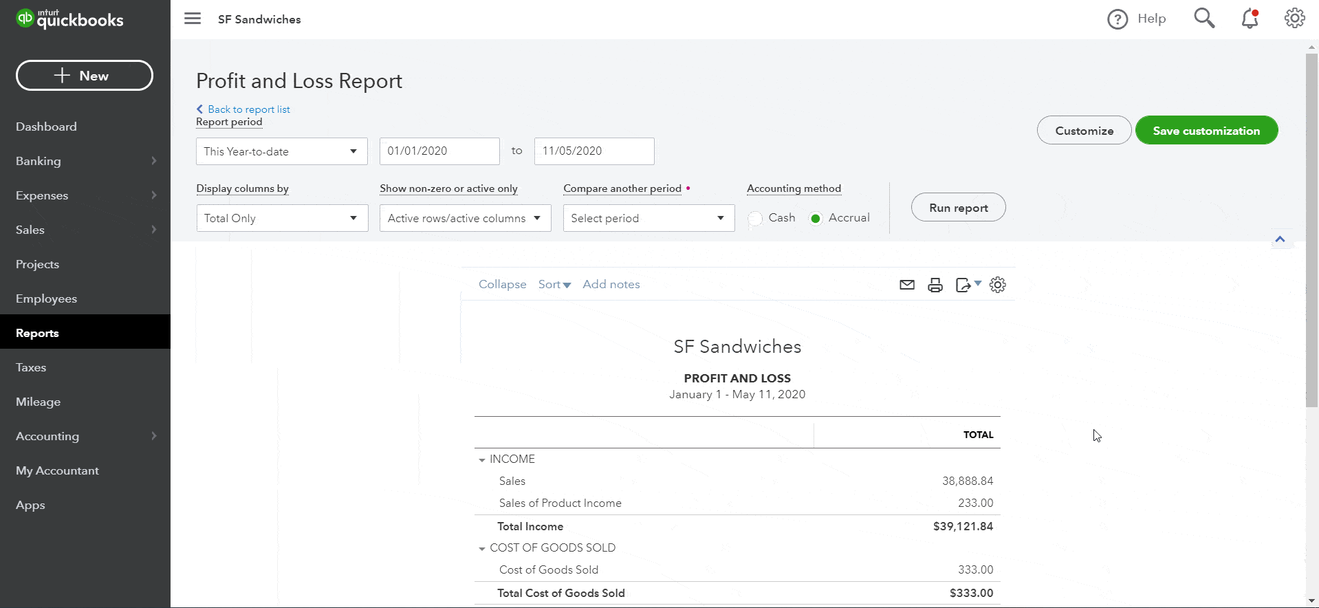
Task: Open Taxes in sidebar
Action: click(31, 367)
